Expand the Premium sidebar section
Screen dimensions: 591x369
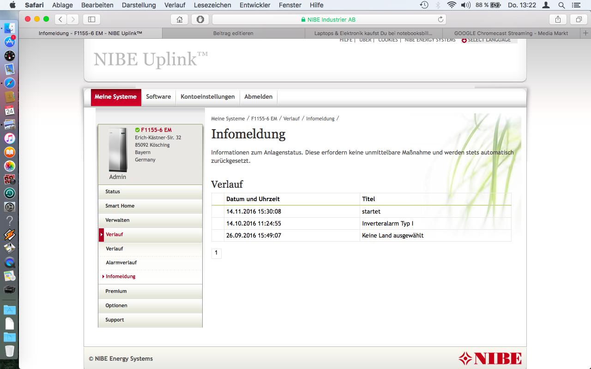[150, 291]
